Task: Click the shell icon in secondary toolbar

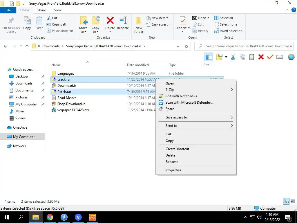Action: coord(291,57)
